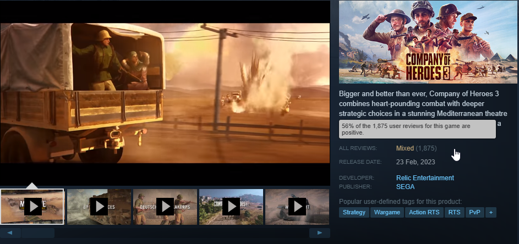
Task: Click the DEVELOPER label
Action: (x=357, y=178)
